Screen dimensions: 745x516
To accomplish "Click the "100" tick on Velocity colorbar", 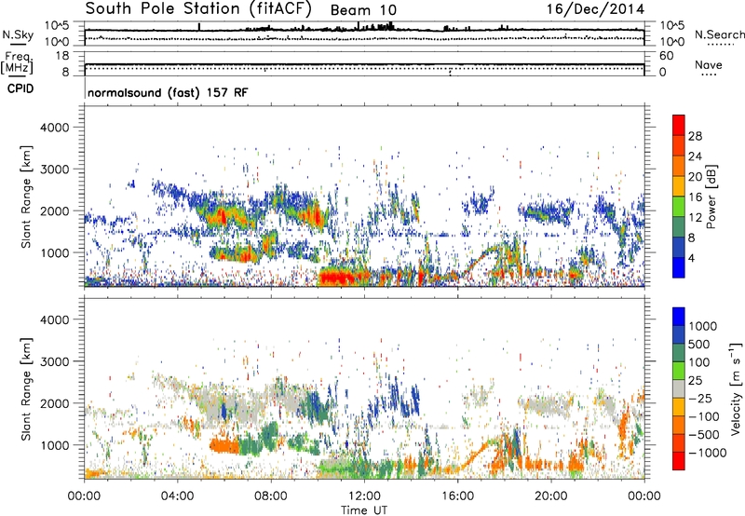I will (x=698, y=362).
